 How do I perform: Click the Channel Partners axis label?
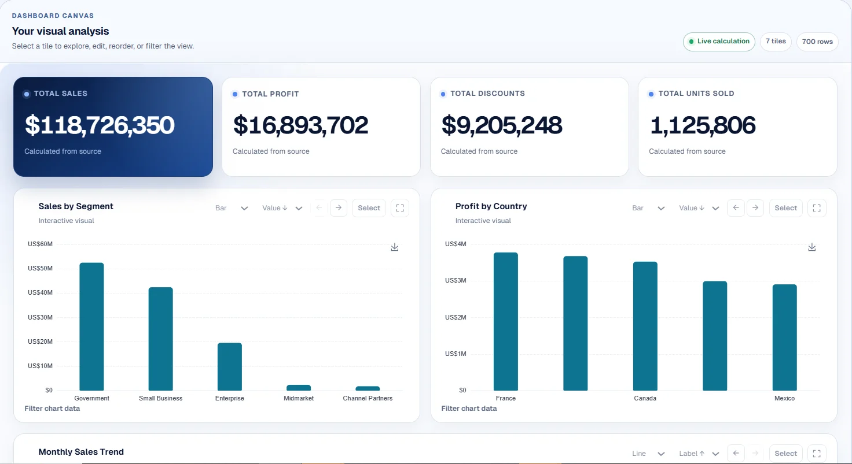point(368,398)
